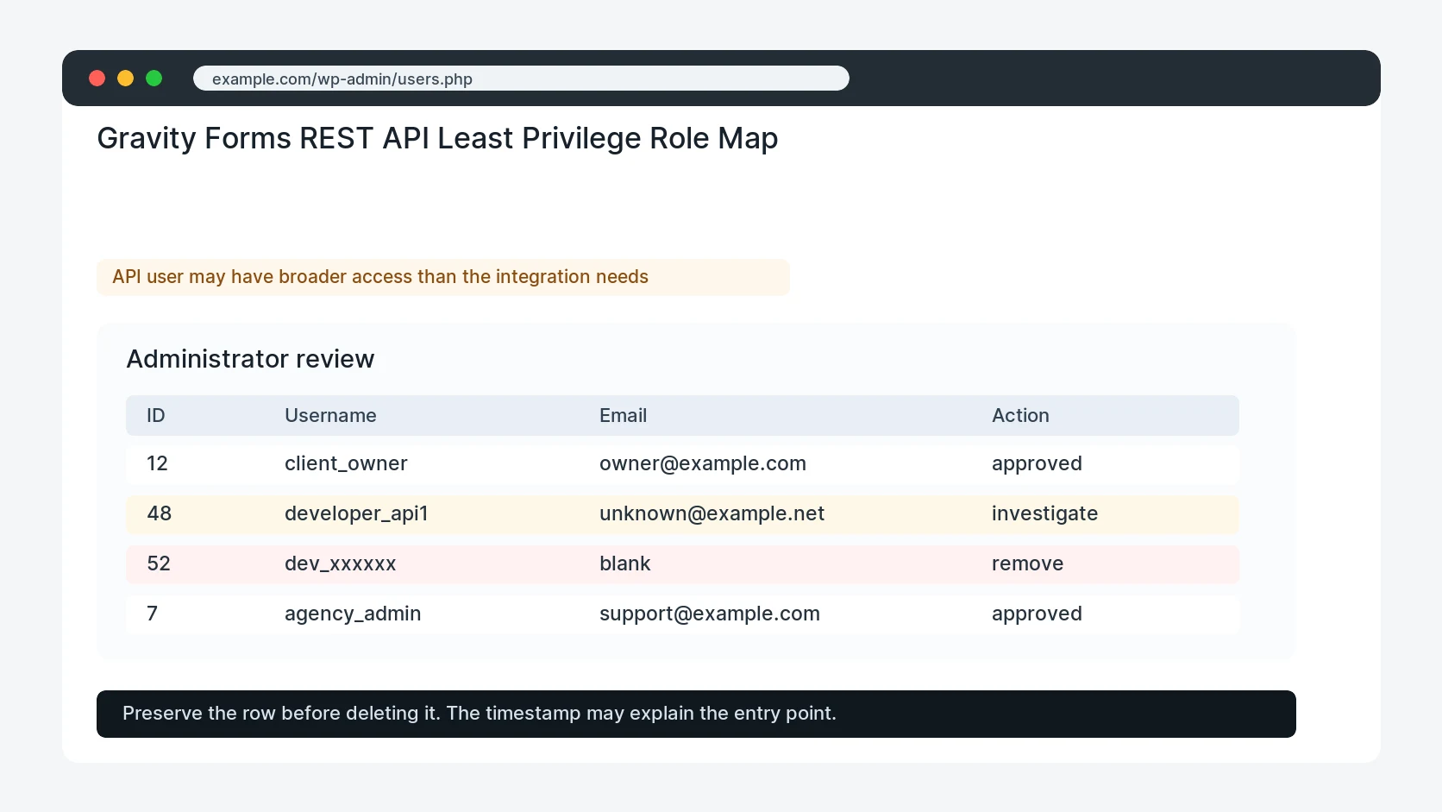Click the Action column header
Viewport: 1442px width, 812px height.
[1020, 416]
